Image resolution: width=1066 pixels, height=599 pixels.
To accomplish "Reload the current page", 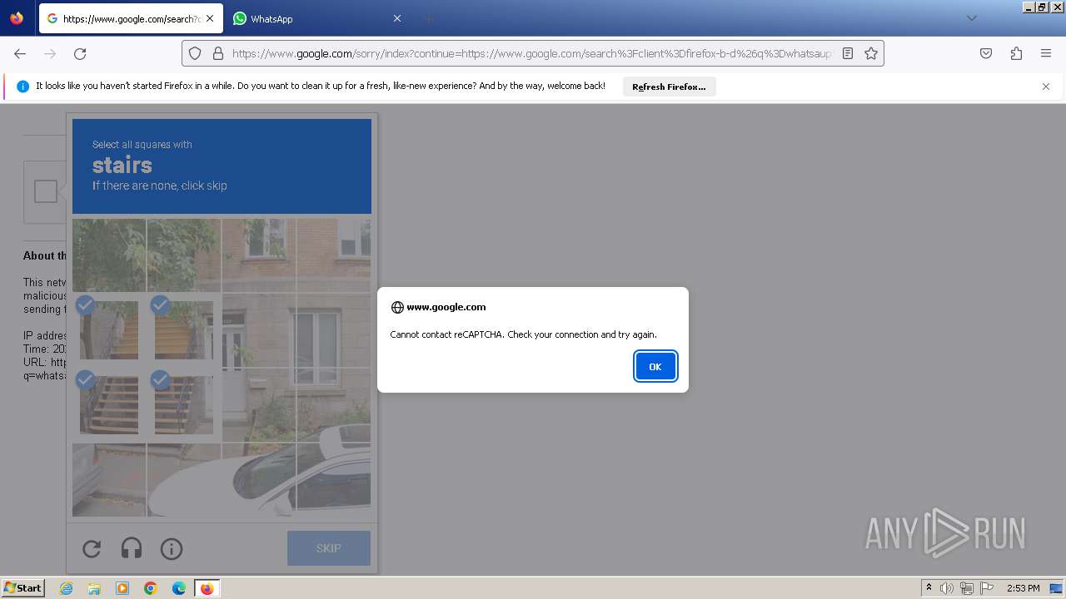I will 80,53.
